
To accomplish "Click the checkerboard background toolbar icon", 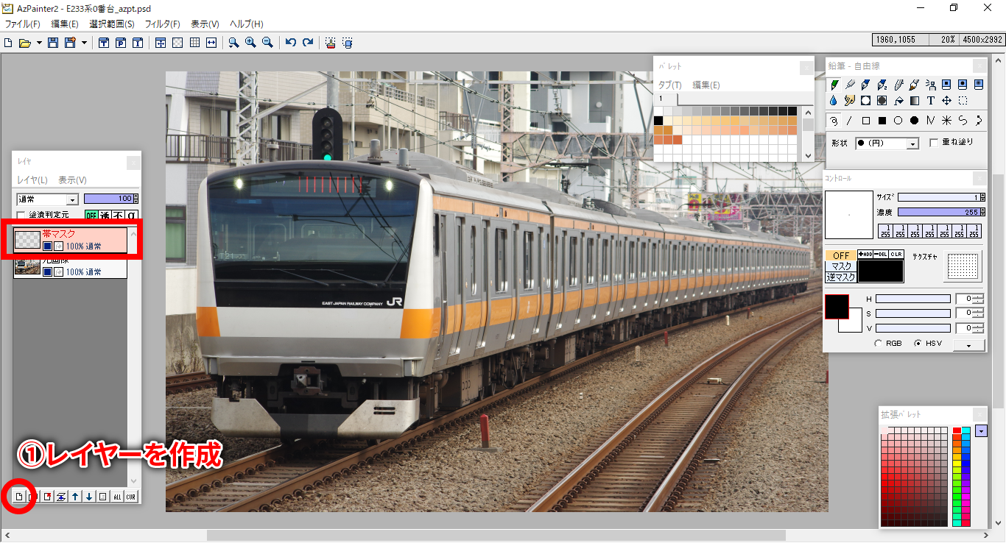I will coord(177,43).
